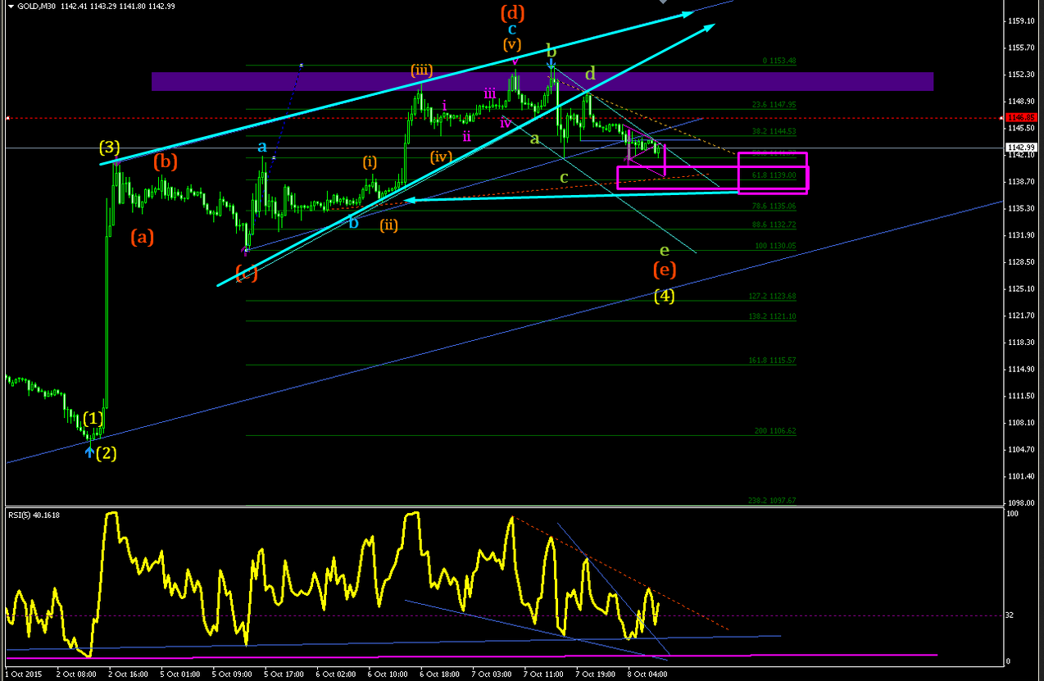Image resolution: width=1044 pixels, height=681 pixels.
Task: Select the orange (iv) wave label
Action: point(441,156)
